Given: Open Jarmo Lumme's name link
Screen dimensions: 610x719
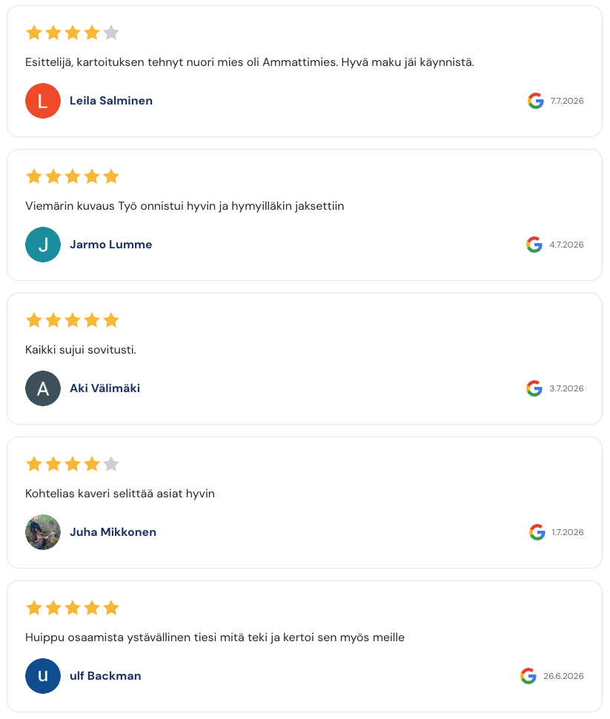Looking at the screenshot, I should pos(111,245).
